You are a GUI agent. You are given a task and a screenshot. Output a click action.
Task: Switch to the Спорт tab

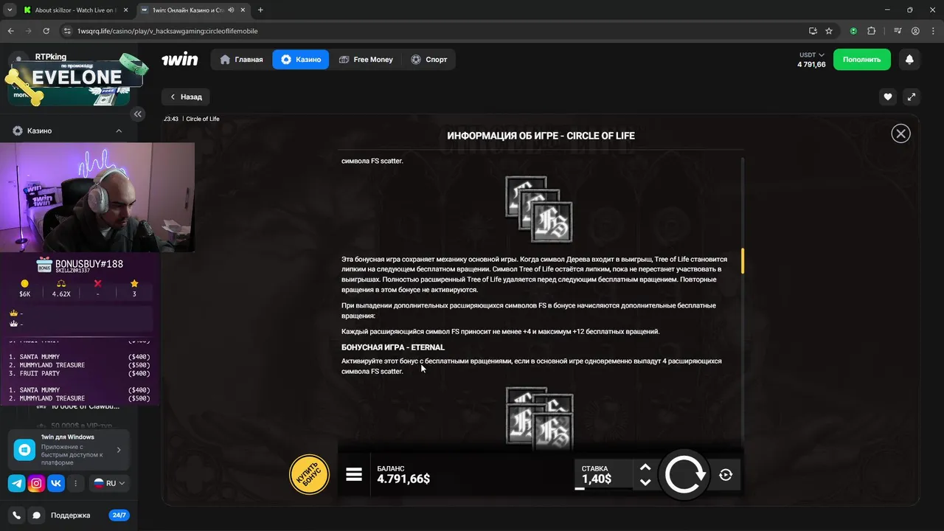(428, 60)
